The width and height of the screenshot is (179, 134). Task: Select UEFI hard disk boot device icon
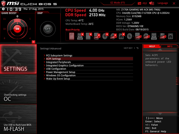(89, 36)
